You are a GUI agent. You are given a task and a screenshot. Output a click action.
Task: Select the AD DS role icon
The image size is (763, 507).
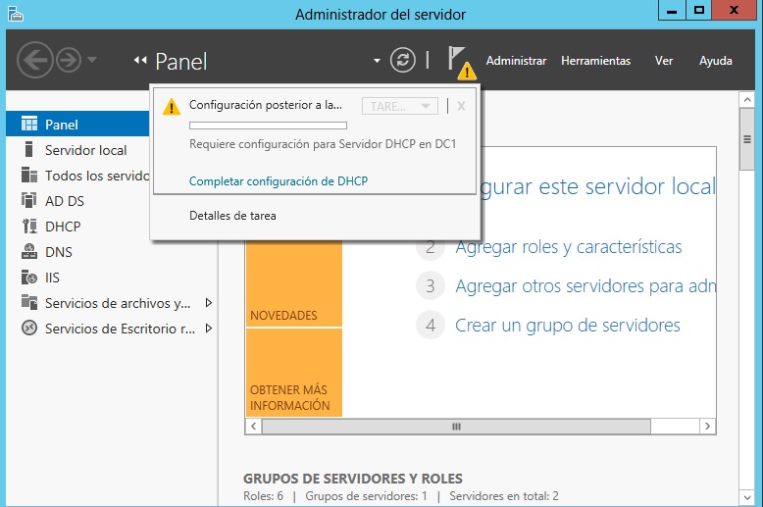[x=28, y=201]
